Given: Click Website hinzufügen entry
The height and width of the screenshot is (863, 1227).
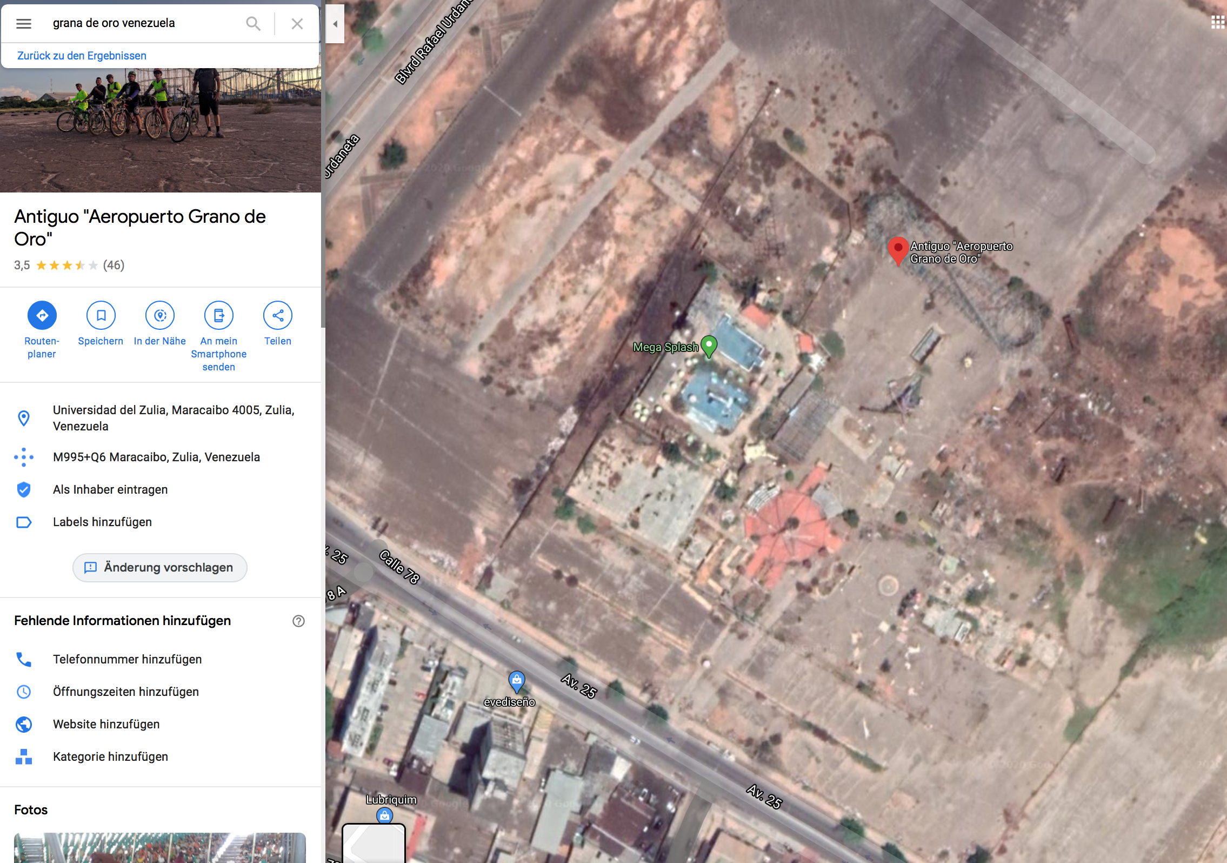Looking at the screenshot, I should (106, 724).
